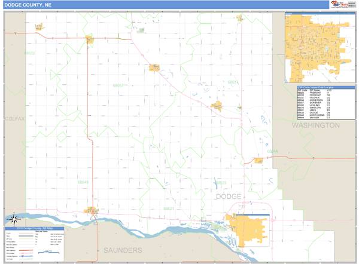Click the 68649 ZIP code label

(83, 182)
